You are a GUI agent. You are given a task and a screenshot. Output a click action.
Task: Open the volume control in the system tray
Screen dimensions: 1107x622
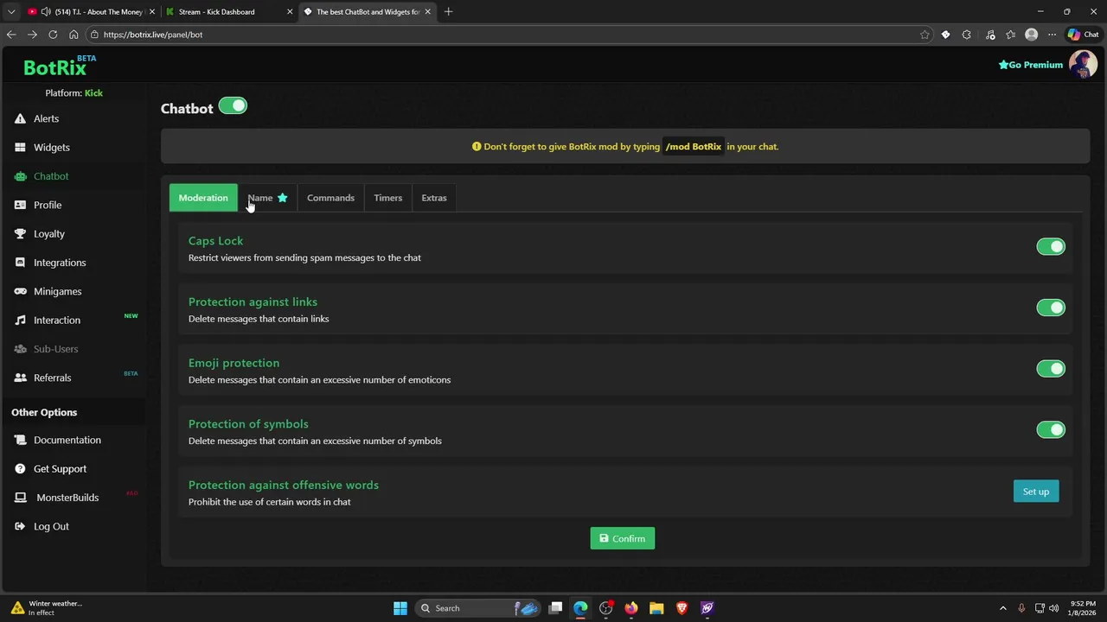click(1053, 608)
